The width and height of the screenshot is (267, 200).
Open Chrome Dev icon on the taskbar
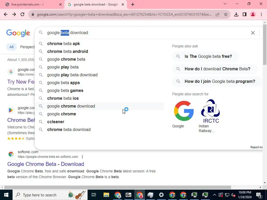point(172,195)
